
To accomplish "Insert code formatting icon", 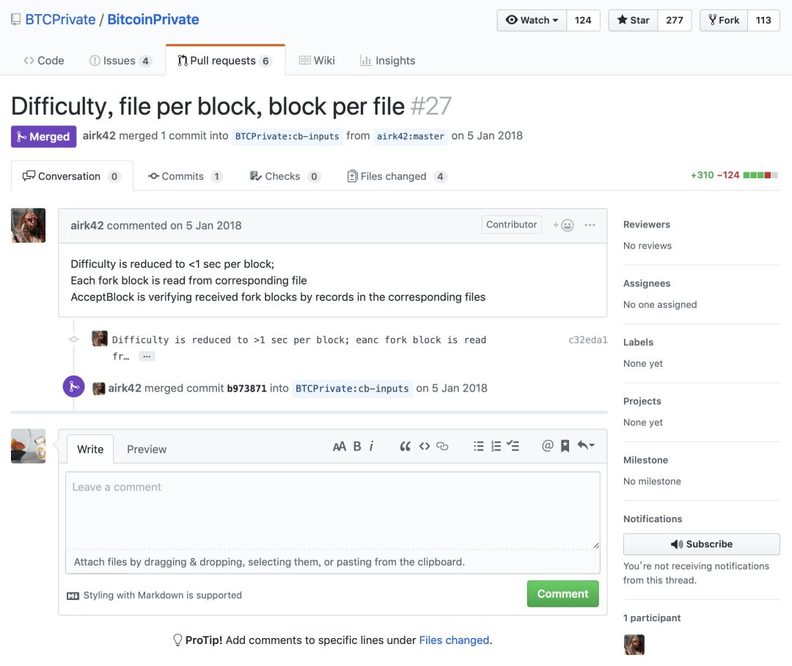I will (425, 446).
